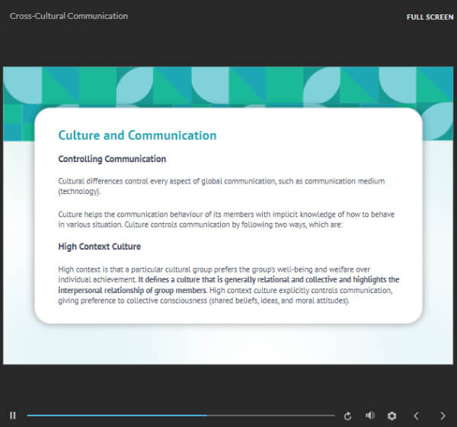Open the player settings gear
This screenshot has width=457, height=427.
tap(391, 416)
